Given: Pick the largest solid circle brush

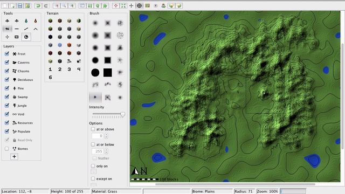Looking at the screenshot, I should click(95, 73).
